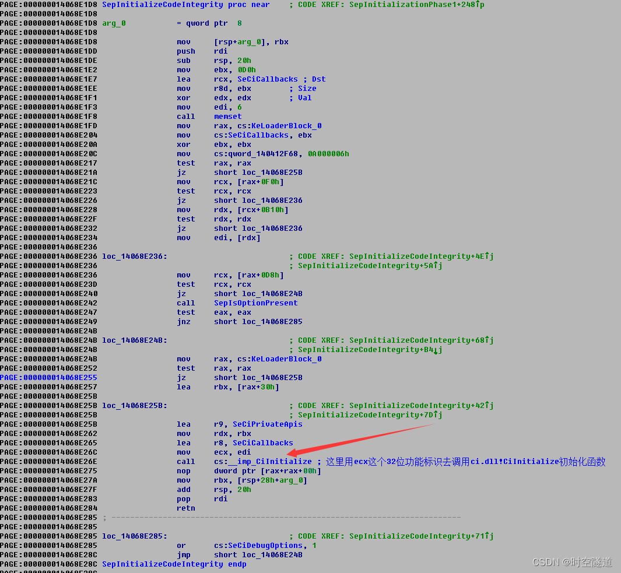Select the SeCiDebugOptions symbol

[265, 546]
